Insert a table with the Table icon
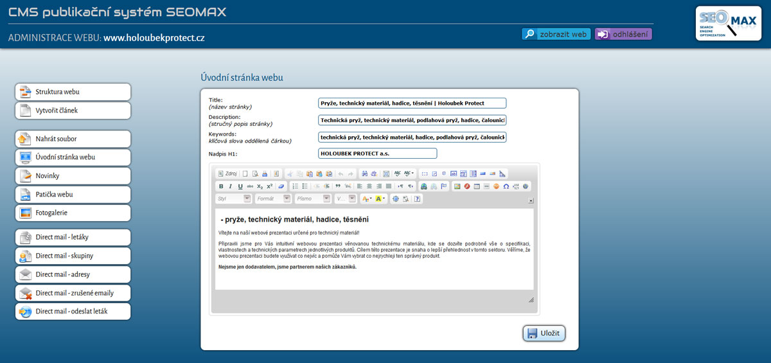 (x=477, y=186)
